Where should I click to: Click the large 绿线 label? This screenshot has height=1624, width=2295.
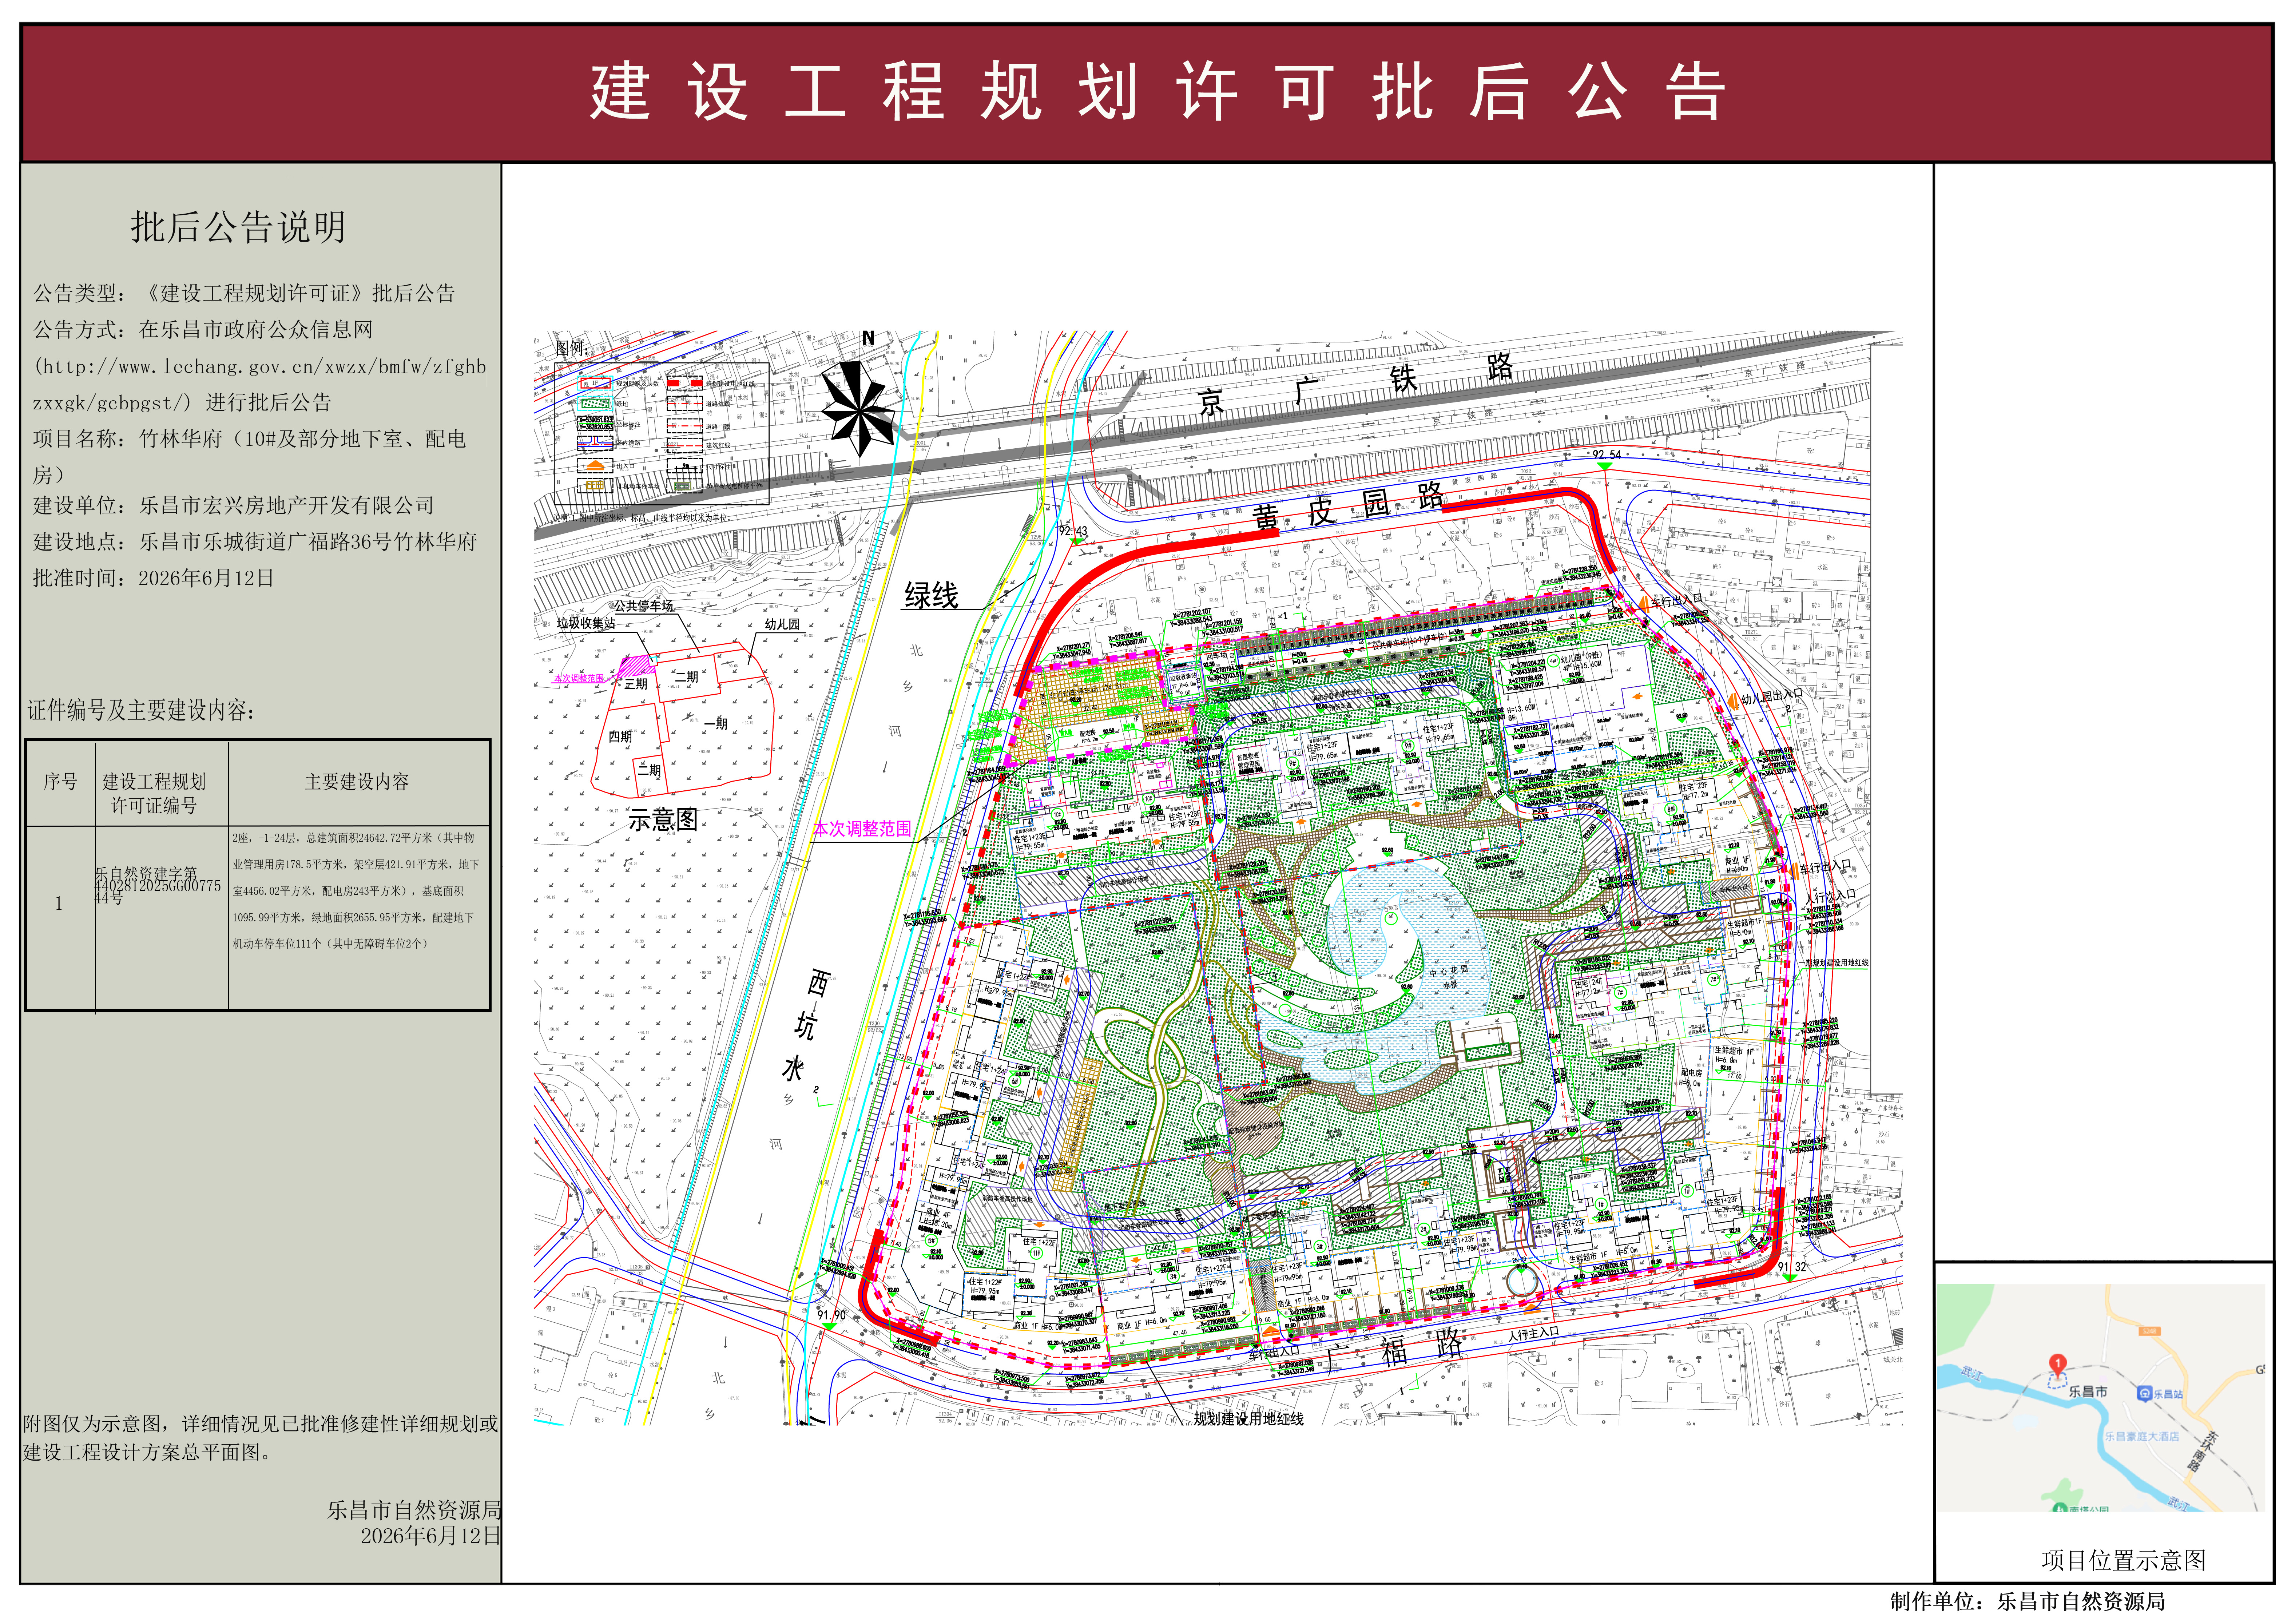(x=931, y=596)
